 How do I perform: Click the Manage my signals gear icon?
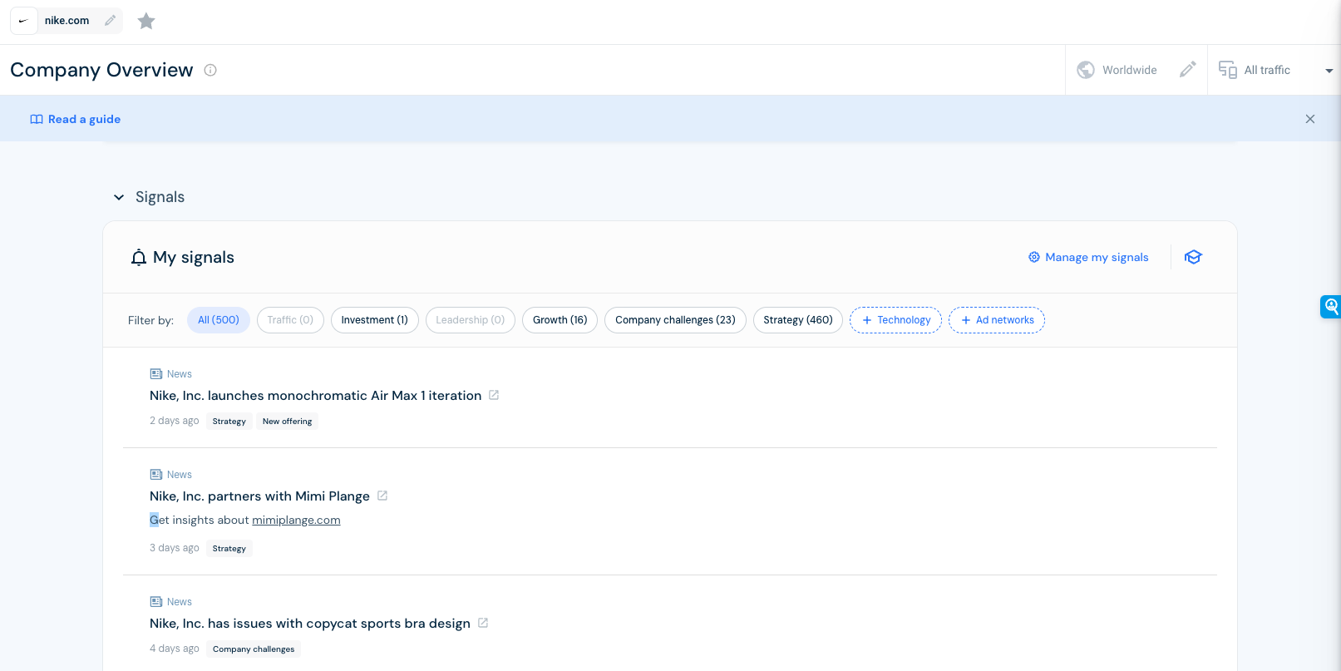[1034, 257]
